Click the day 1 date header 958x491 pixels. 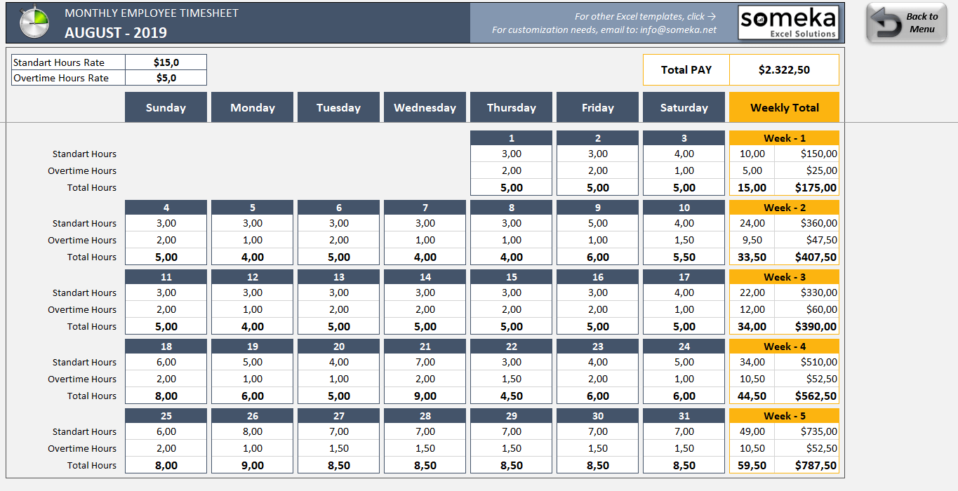click(511, 138)
